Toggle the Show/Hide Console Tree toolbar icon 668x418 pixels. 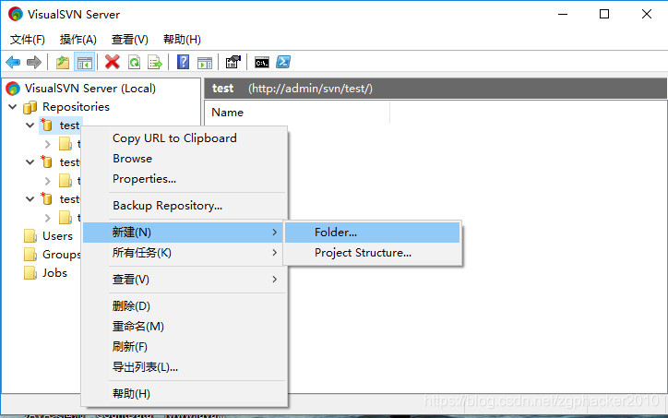[x=84, y=62]
